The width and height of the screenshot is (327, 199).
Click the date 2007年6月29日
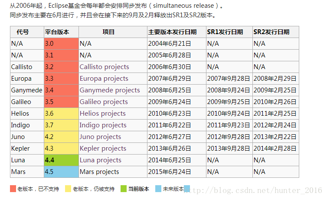pyautogui.click(x=170, y=79)
